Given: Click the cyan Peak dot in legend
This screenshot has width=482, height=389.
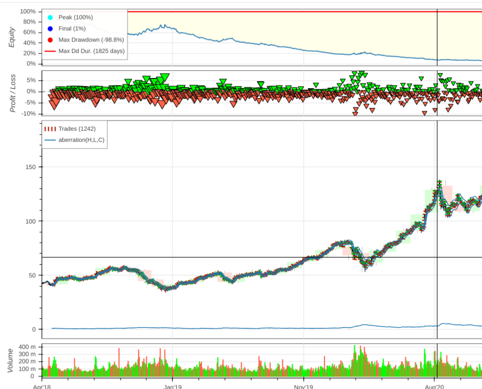Looking at the screenshot, I should click(50, 17).
